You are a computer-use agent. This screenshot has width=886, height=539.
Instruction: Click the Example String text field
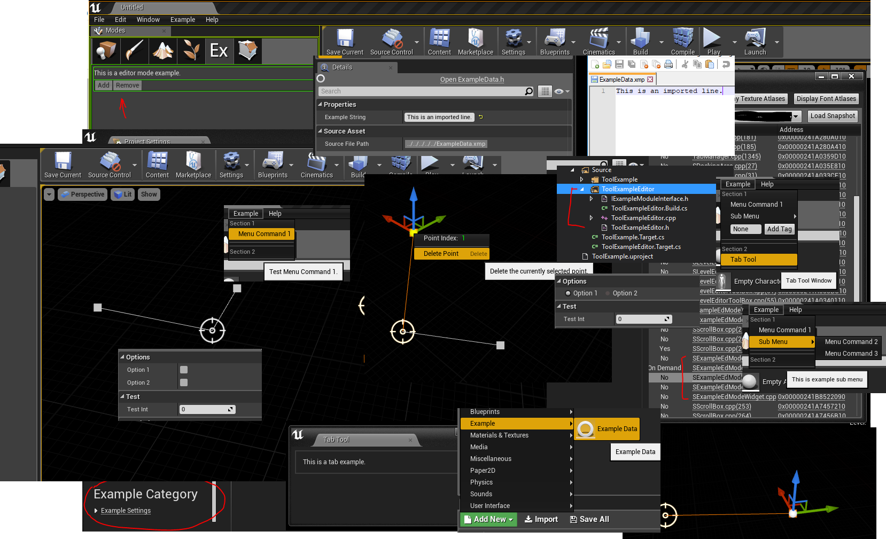pyautogui.click(x=439, y=117)
